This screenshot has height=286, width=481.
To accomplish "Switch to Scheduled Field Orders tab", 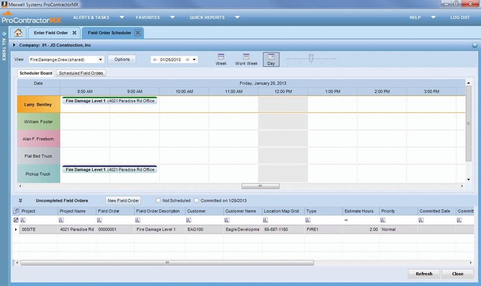I will click(x=81, y=73).
